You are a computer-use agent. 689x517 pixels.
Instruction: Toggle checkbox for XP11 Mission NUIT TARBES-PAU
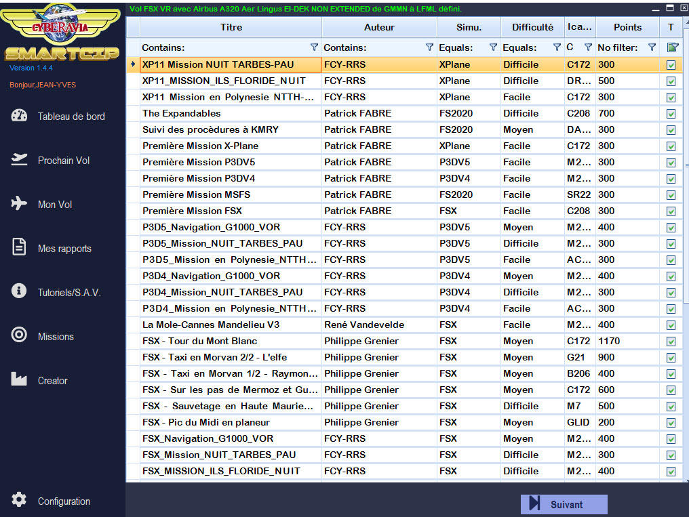[671, 65]
